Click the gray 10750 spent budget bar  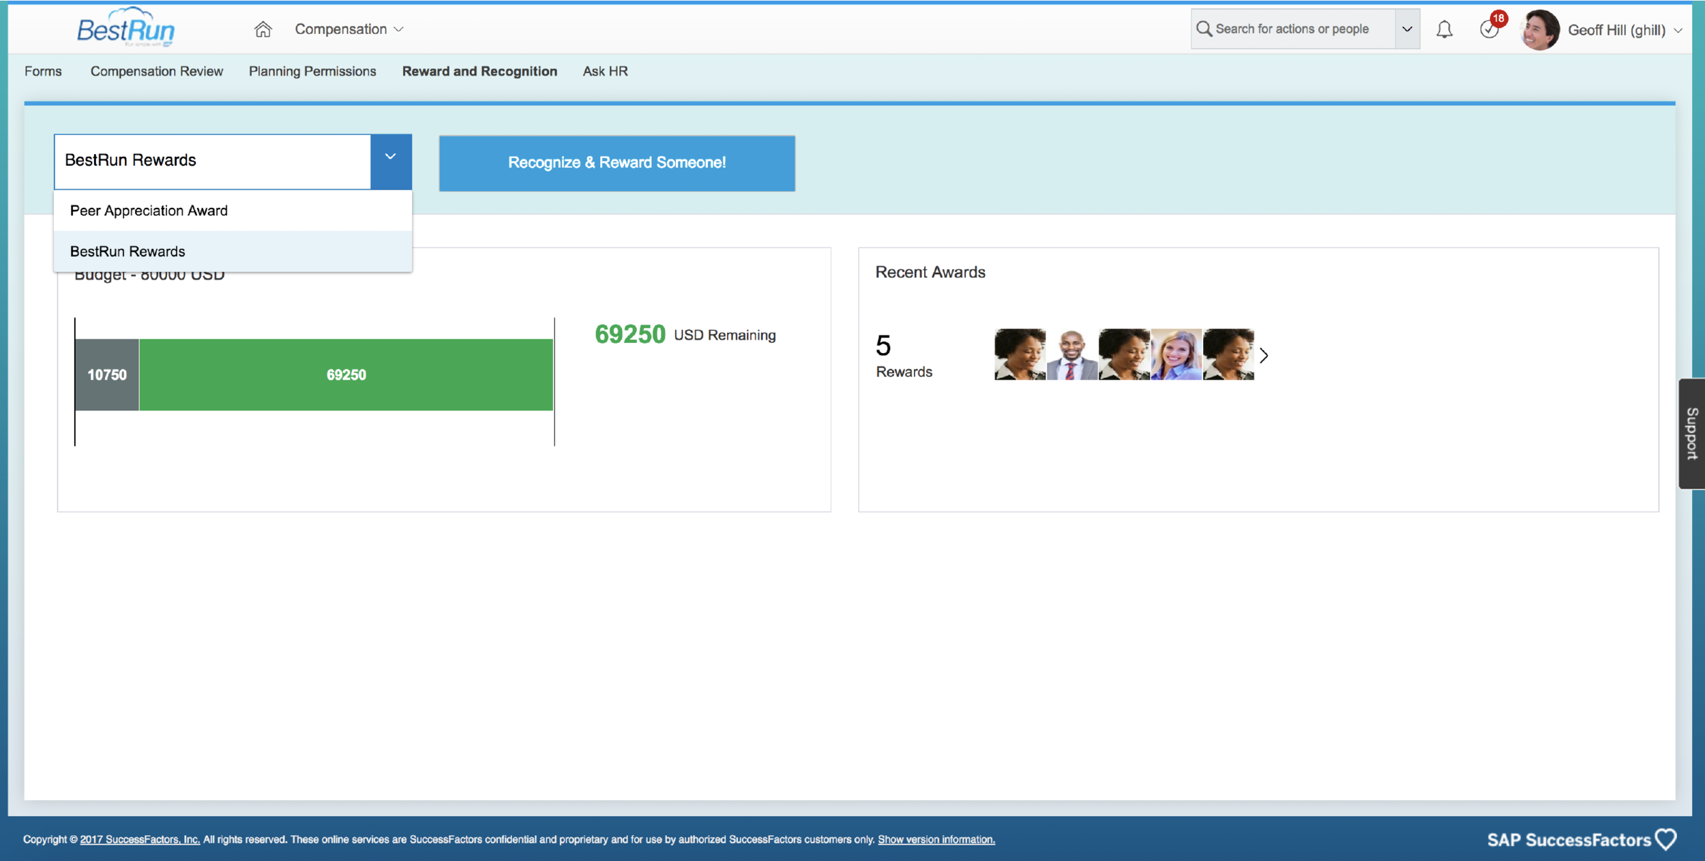point(107,374)
